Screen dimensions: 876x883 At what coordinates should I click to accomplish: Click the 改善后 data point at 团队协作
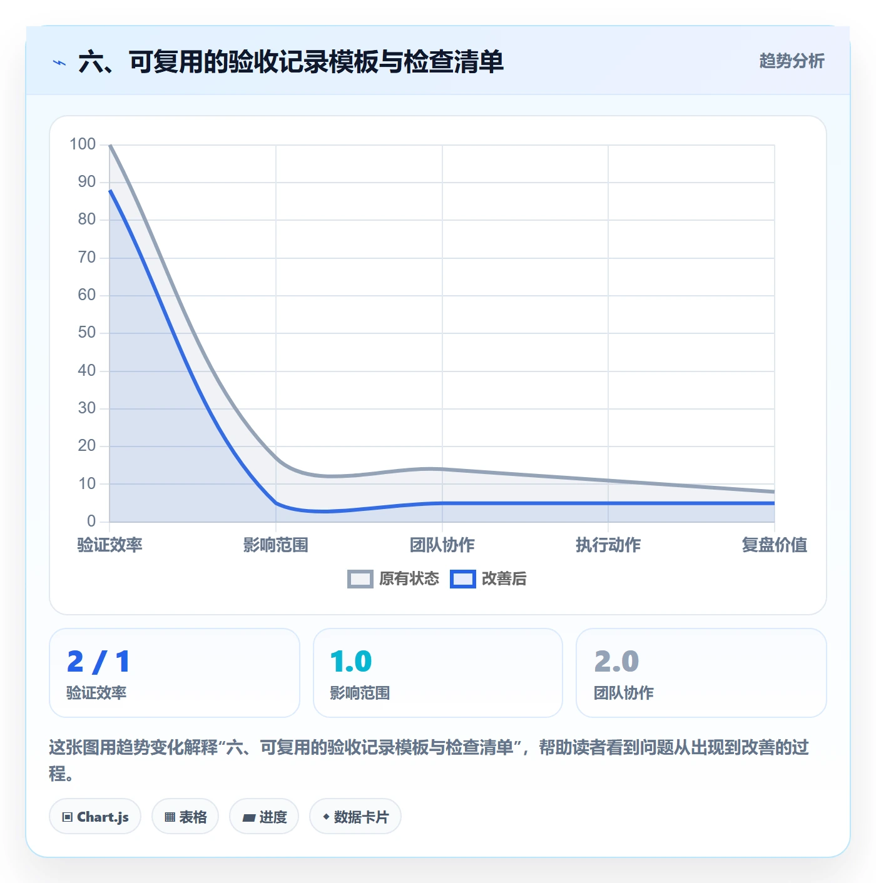(x=442, y=503)
